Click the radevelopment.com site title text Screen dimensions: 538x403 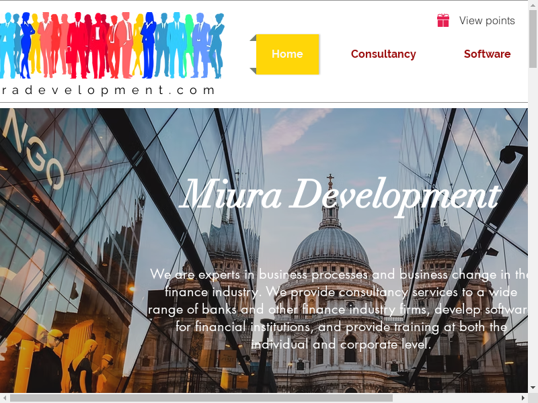coord(108,90)
